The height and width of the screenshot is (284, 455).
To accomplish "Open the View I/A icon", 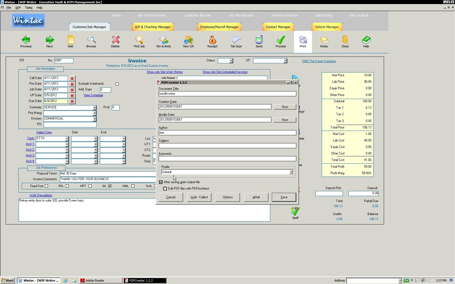I will coord(188,42).
